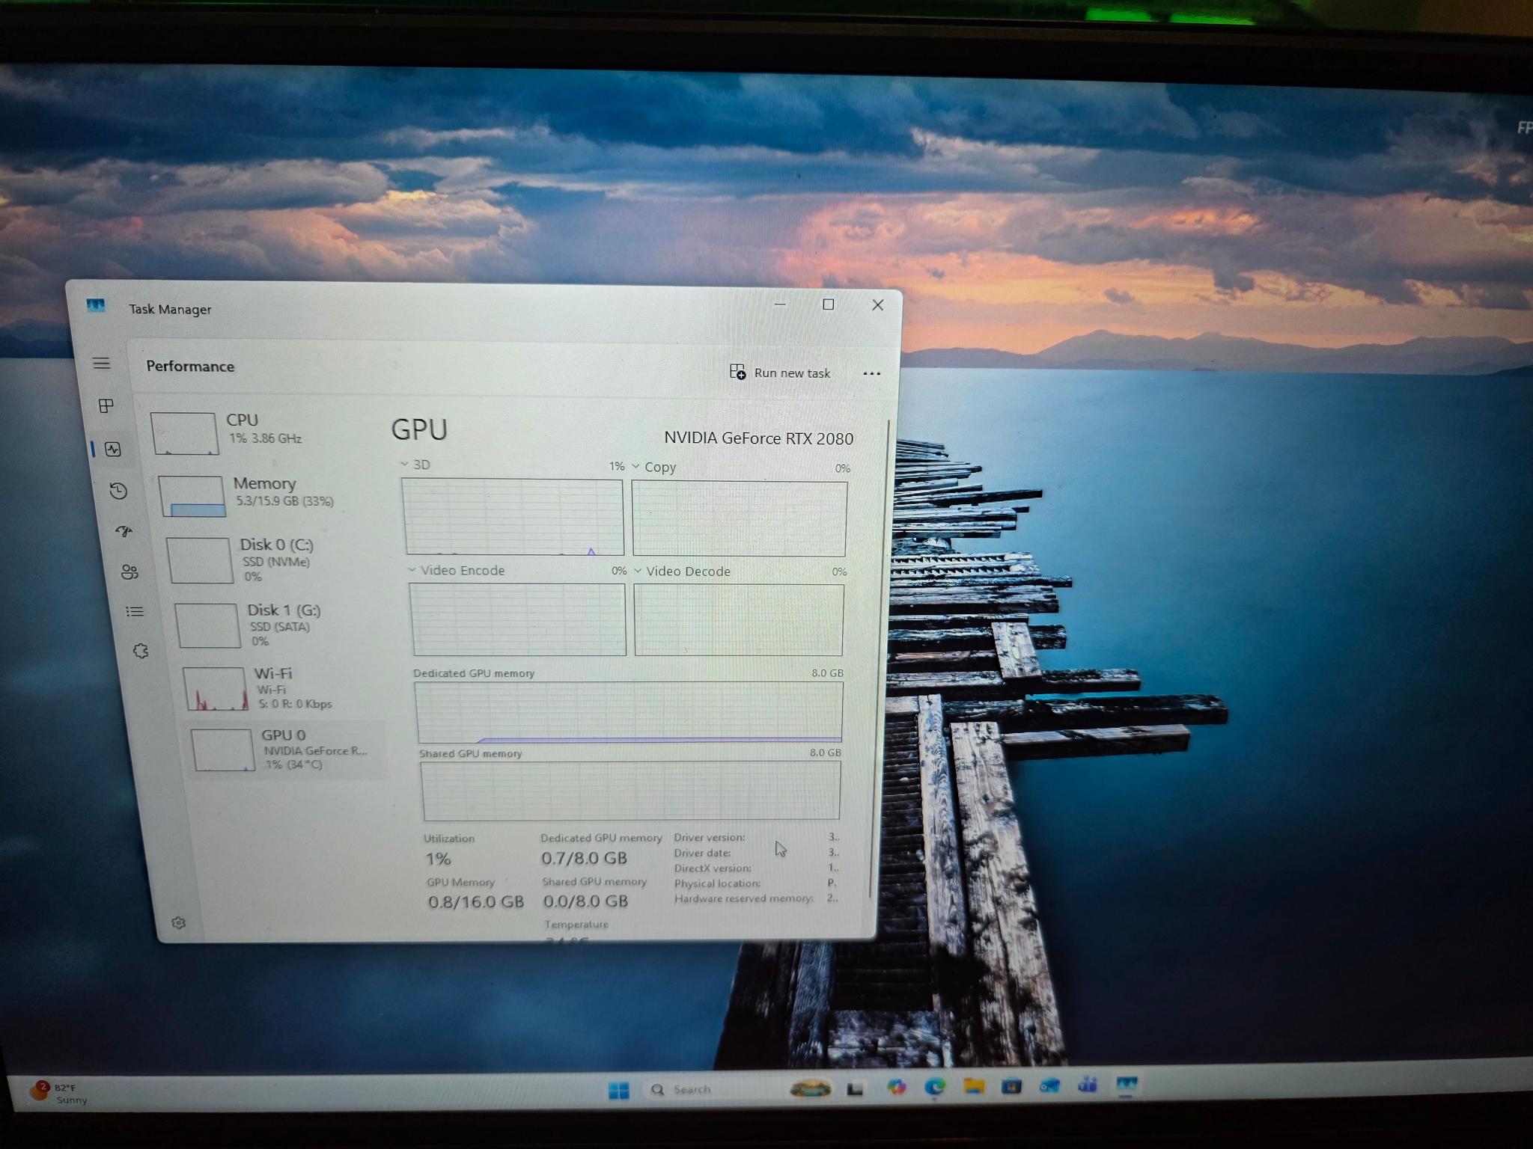The height and width of the screenshot is (1149, 1533).
Task: Open Task Manager settings gear icon
Action: point(178,923)
